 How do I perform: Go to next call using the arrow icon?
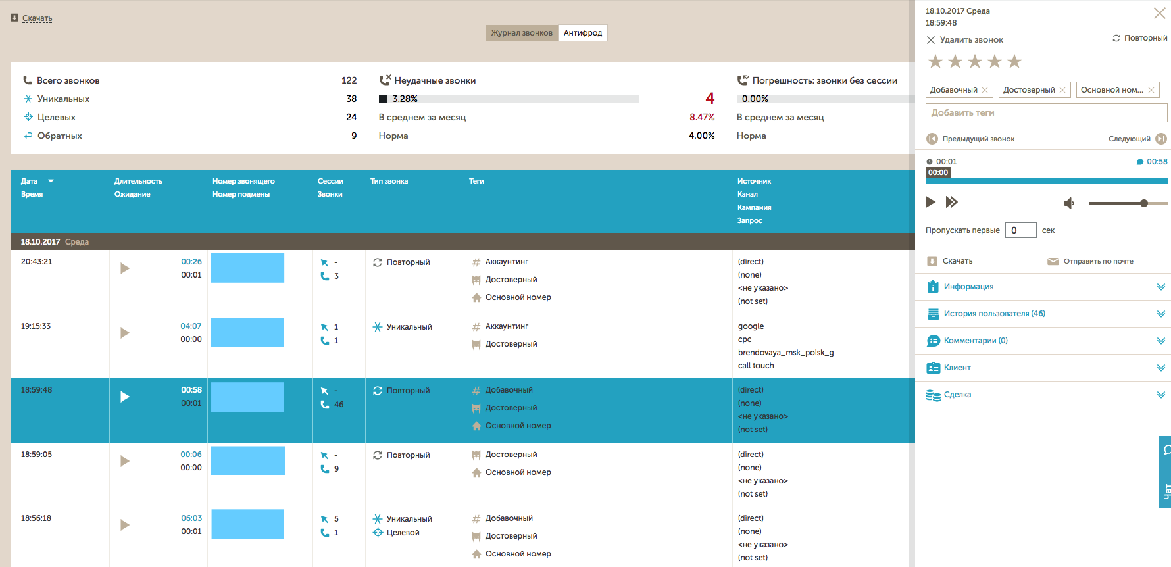point(1161,139)
